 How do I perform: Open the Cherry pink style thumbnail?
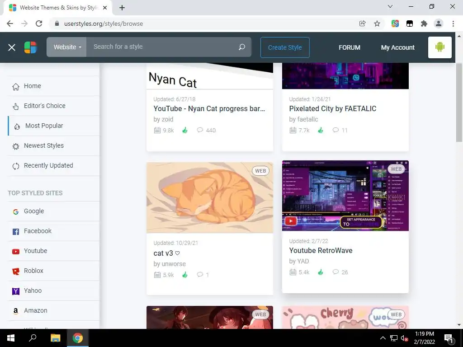345,318
